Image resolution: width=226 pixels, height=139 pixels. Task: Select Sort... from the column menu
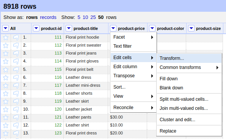click(133, 87)
